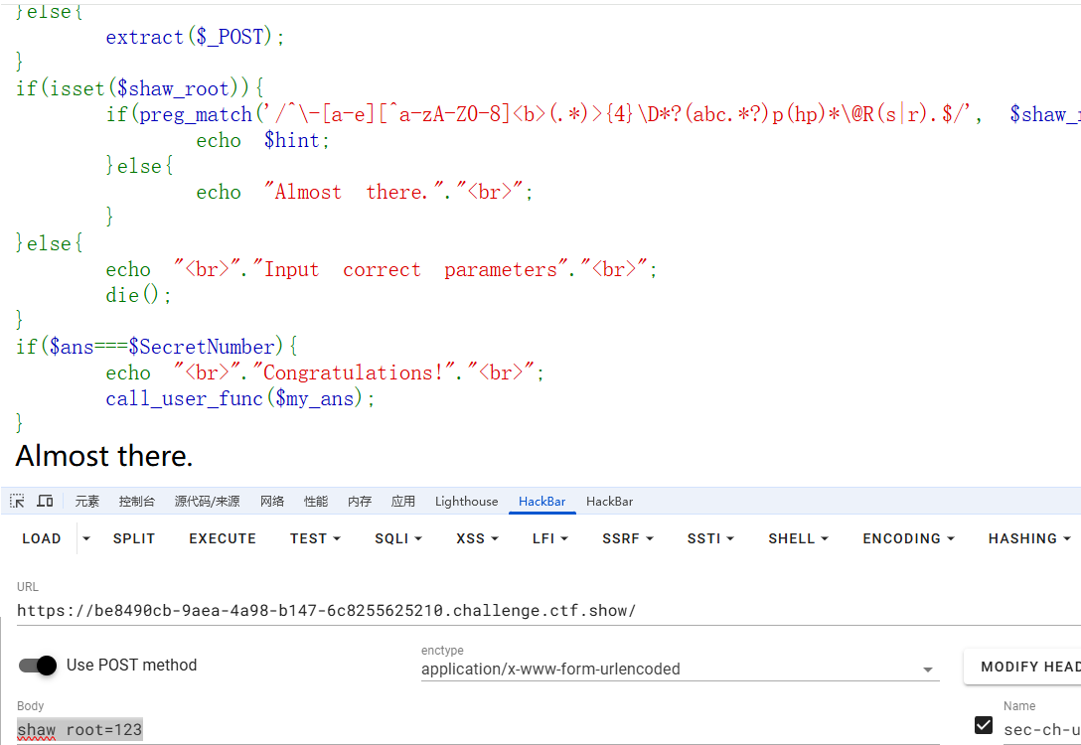Click the LOAD button

click(x=42, y=538)
